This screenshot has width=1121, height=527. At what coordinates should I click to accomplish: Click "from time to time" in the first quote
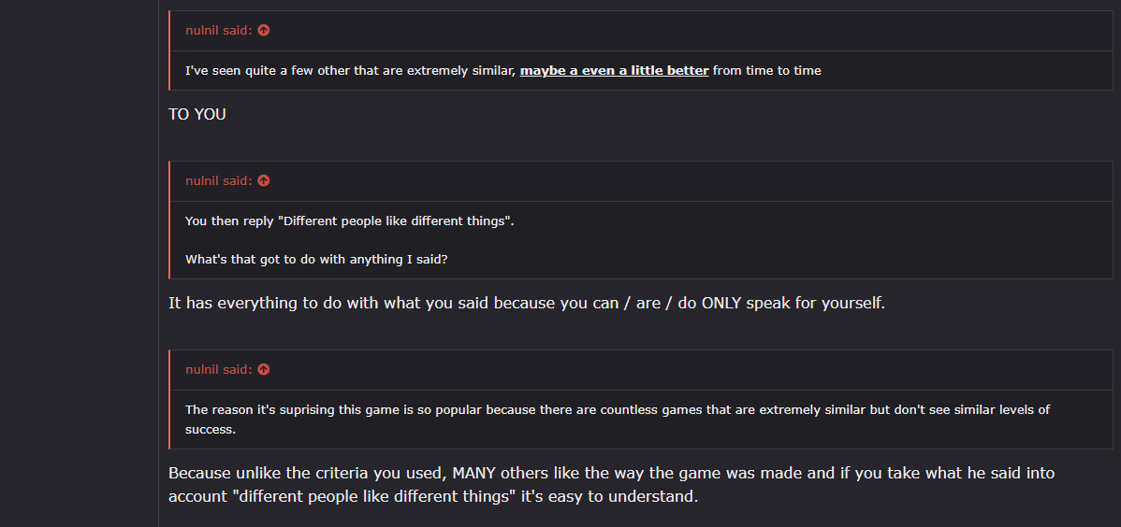(767, 71)
